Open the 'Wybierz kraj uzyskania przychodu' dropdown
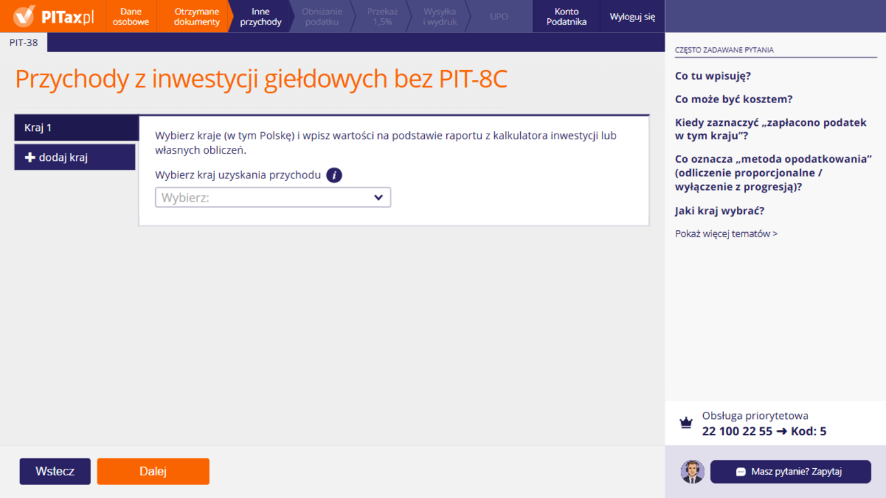 click(272, 197)
